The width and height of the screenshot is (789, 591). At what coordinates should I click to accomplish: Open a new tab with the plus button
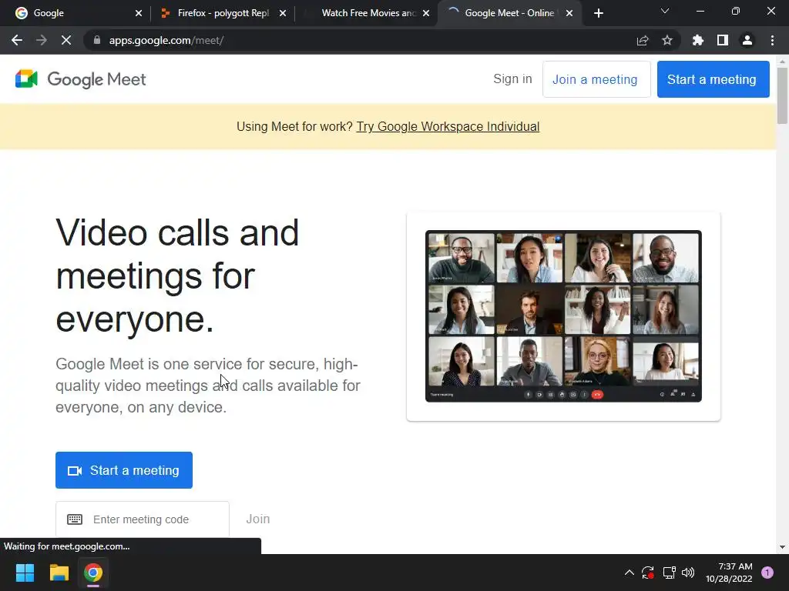pyautogui.click(x=598, y=13)
